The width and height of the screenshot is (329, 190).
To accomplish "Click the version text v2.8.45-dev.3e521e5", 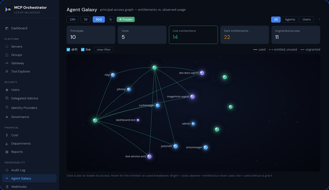I will pos(27,13).
